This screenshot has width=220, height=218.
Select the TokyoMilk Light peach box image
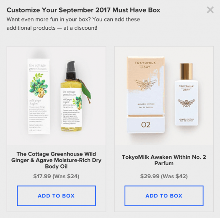point(146,95)
